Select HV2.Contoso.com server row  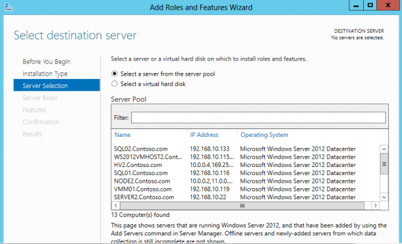tap(246, 165)
